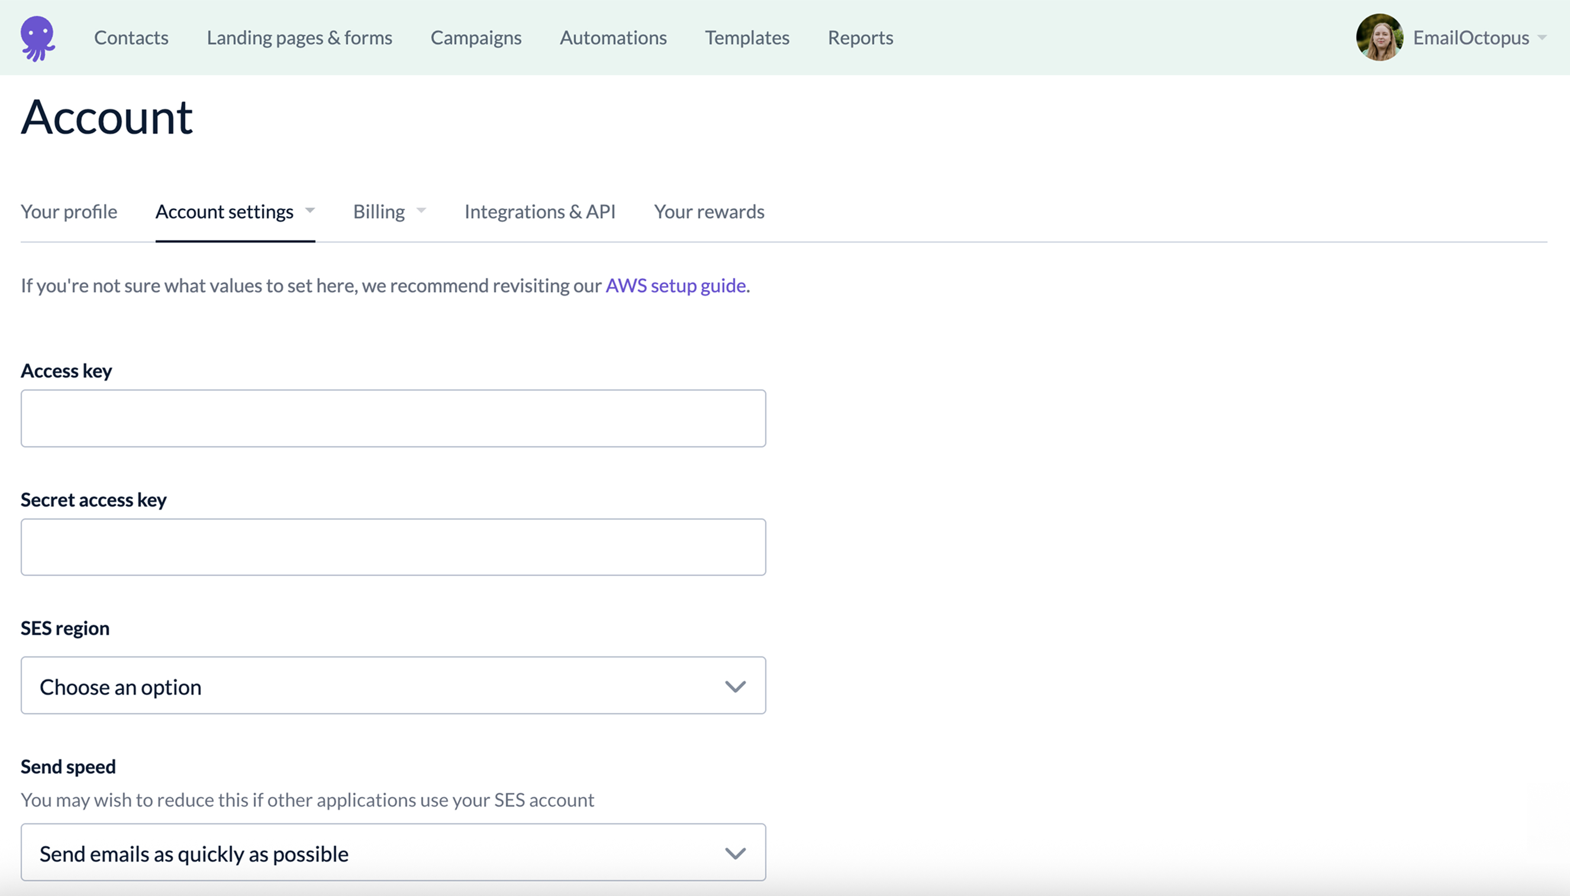1570x896 pixels.
Task: Click the SES region label
Action: point(65,628)
